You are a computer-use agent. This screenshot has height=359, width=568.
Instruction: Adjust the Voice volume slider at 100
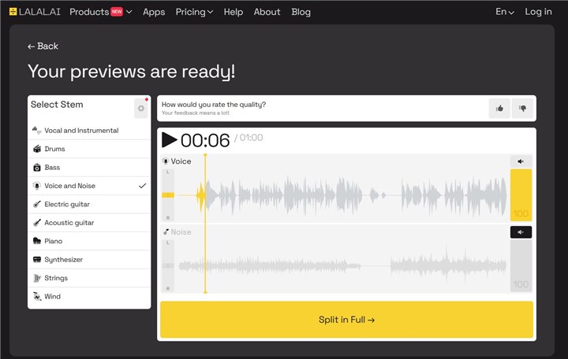(521, 195)
